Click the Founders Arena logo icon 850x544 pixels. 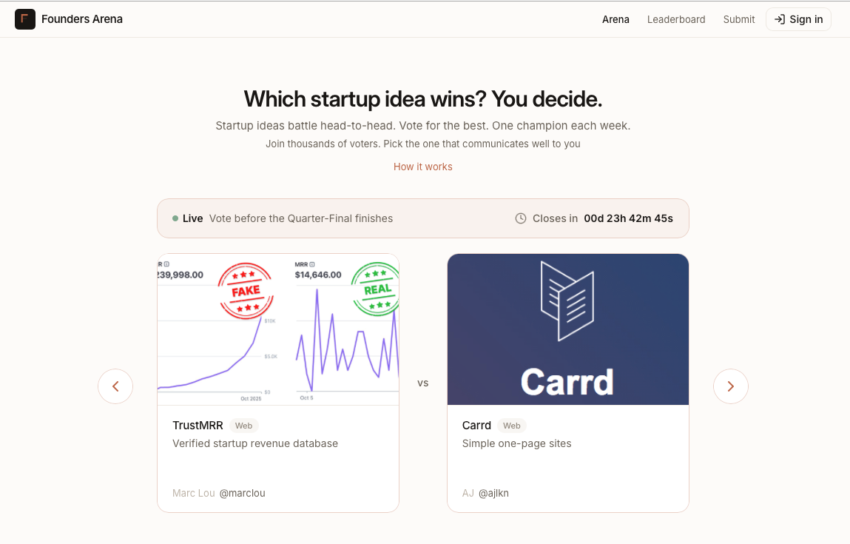click(25, 19)
